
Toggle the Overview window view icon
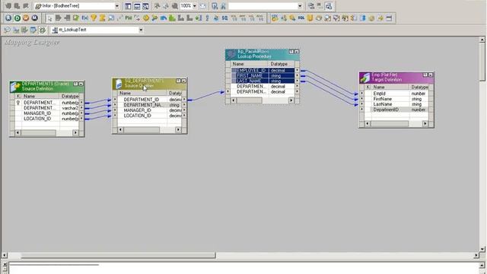(145, 6)
